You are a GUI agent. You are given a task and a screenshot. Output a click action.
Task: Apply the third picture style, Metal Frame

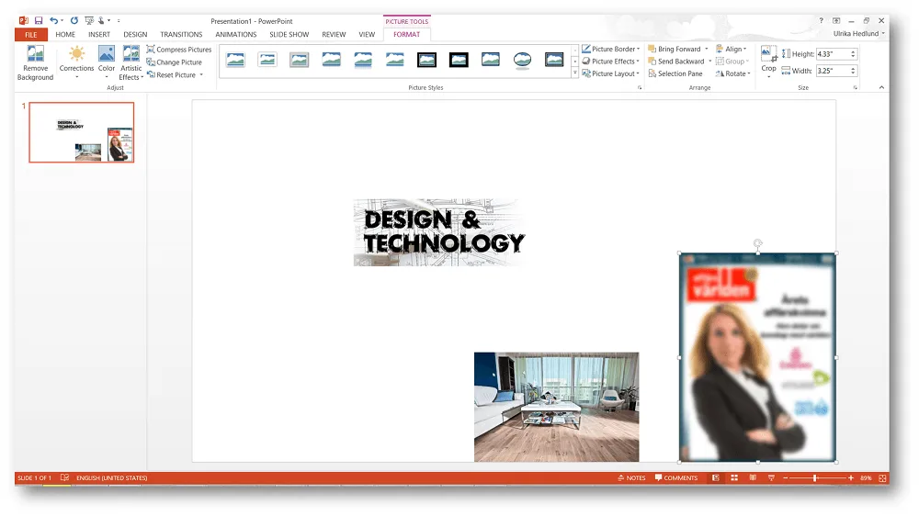pyautogui.click(x=299, y=60)
